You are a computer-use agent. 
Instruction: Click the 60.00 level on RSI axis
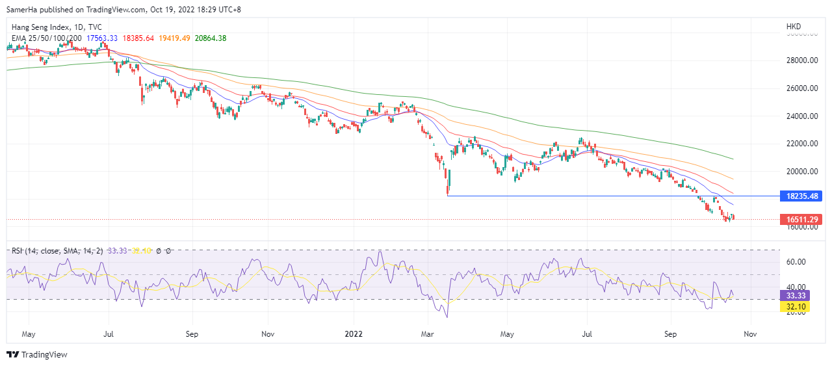click(797, 262)
